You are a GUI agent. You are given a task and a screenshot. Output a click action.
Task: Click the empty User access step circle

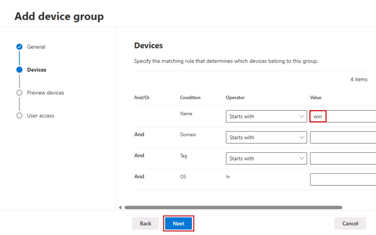pos(19,116)
